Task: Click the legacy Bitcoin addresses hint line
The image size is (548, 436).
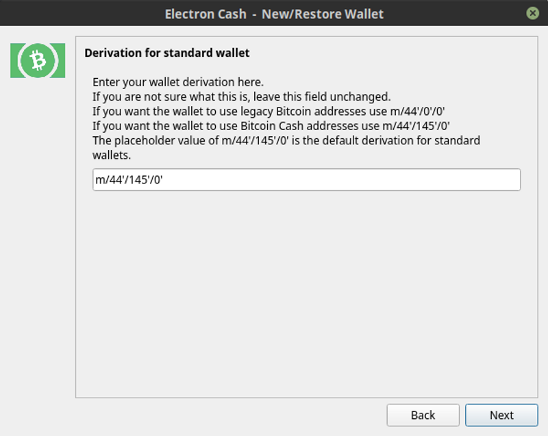Action: (269, 112)
